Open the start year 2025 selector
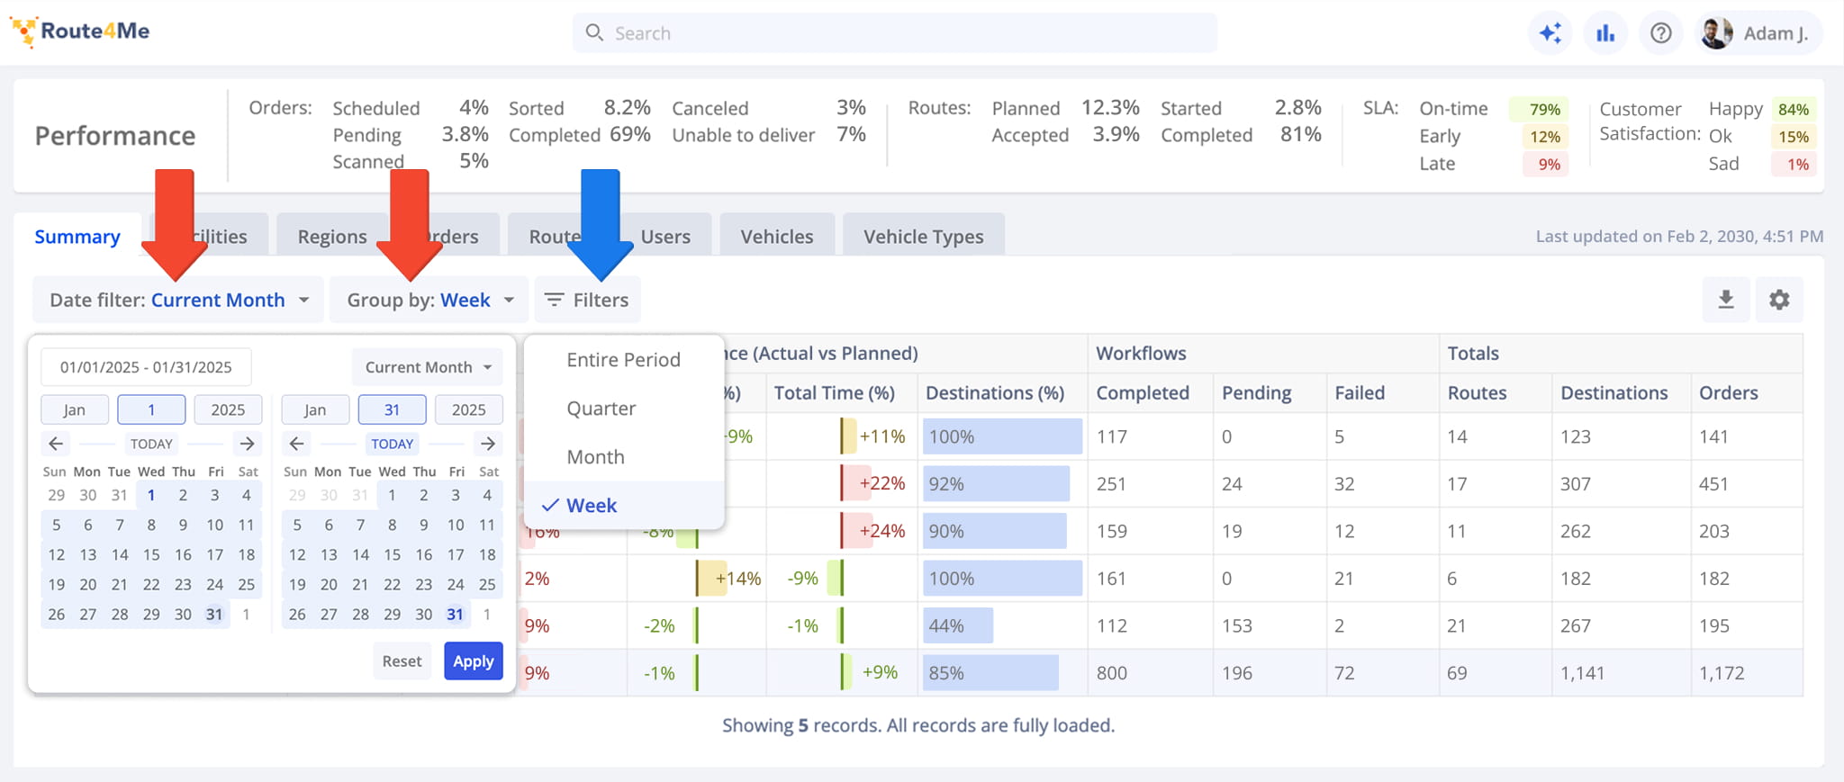 tap(228, 409)
